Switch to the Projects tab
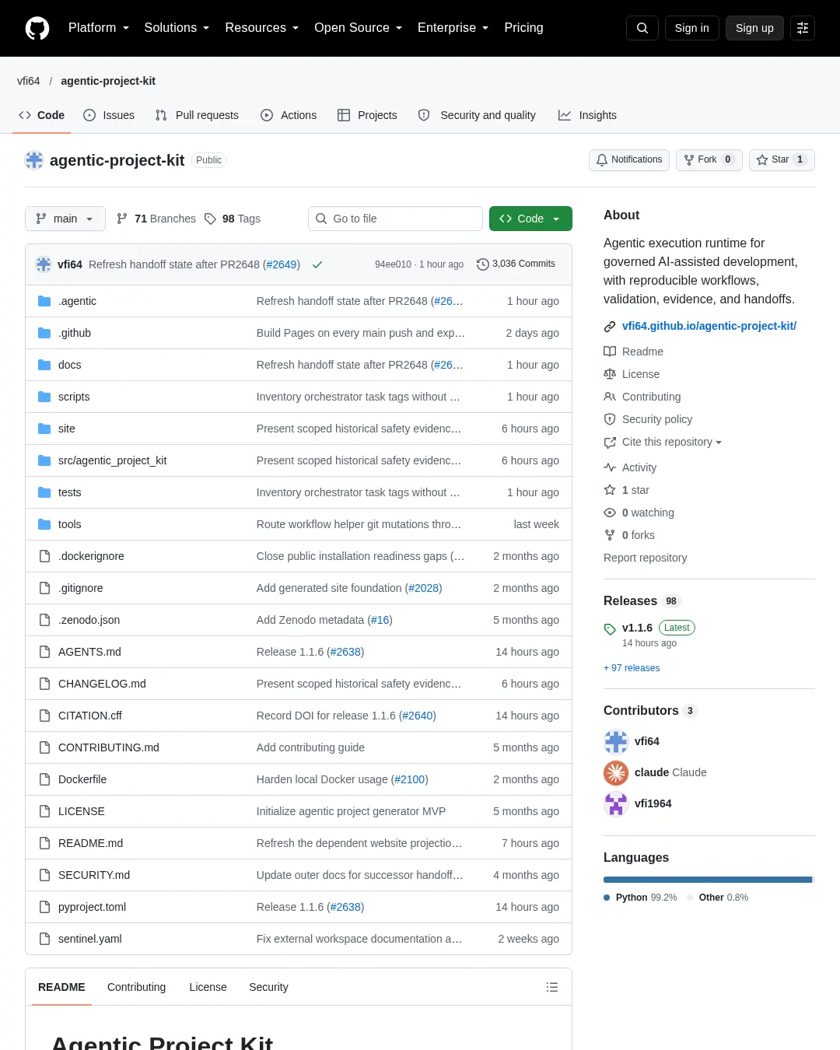 tap(367, 115)
